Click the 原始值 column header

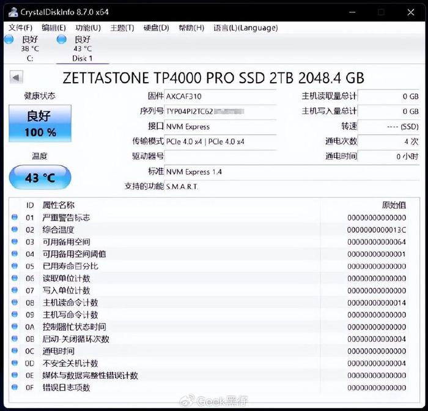(394, 205)
